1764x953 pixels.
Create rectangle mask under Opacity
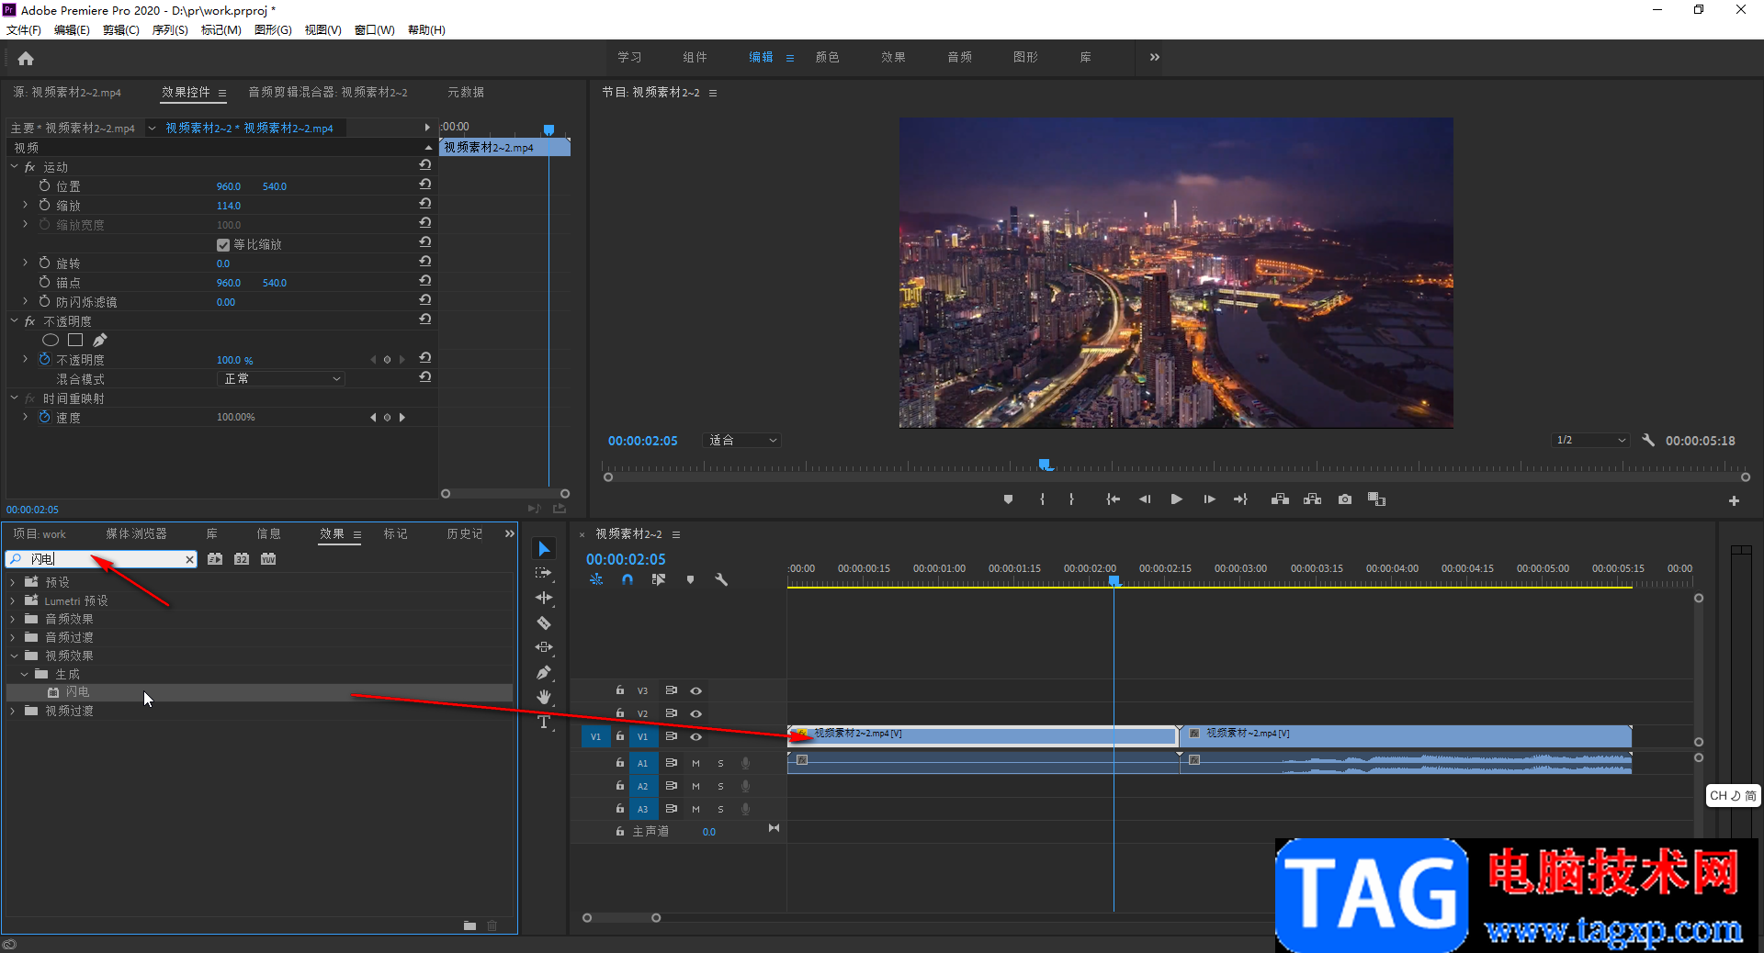pyautogui.click(x=75, y=341)
